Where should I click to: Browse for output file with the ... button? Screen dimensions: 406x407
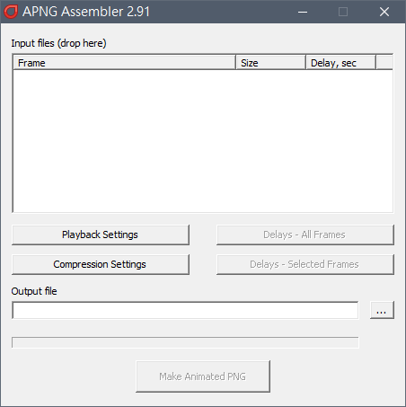(x=382, y=310)
